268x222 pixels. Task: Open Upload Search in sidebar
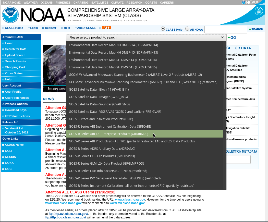coord(15,55)
